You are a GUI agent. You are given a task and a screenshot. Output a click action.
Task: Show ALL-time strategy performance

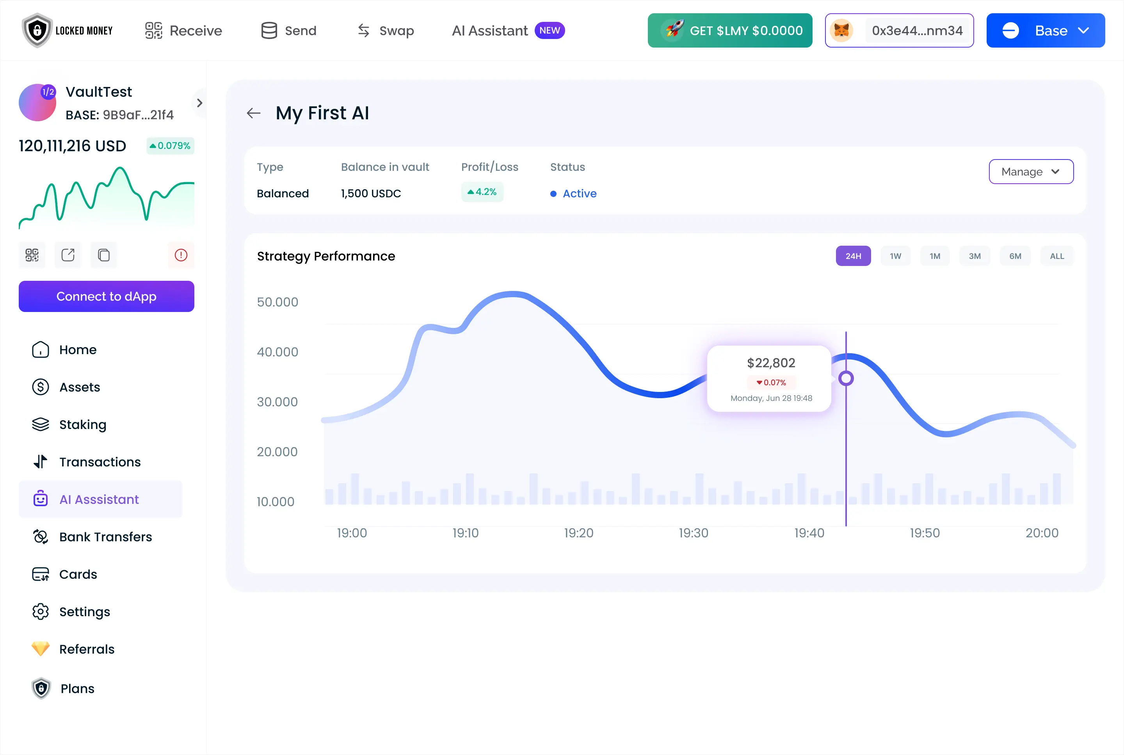[1056, 256]
